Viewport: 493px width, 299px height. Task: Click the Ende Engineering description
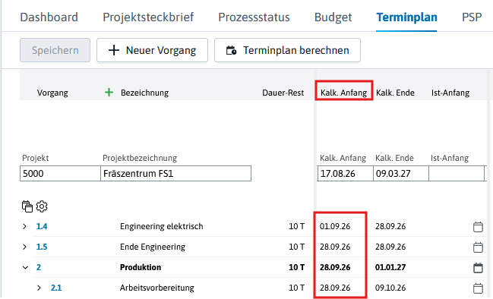(x=153, y=247)
